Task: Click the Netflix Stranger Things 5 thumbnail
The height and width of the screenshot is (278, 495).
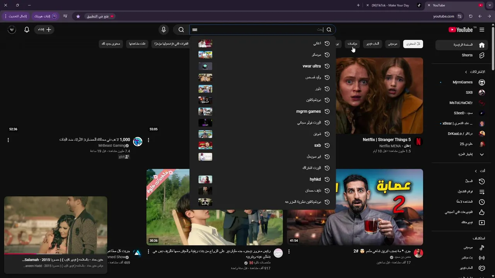Action: click(379, 96)
